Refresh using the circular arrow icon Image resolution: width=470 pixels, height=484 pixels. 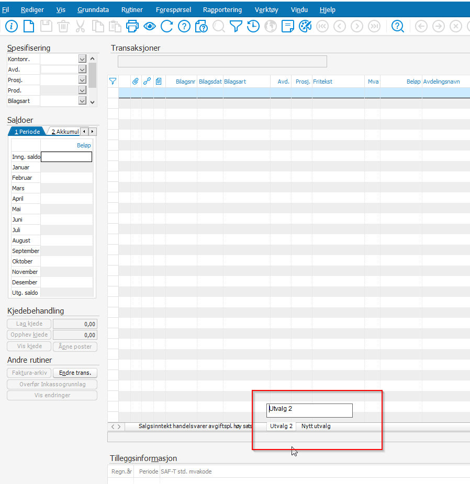tap(167, 26)
